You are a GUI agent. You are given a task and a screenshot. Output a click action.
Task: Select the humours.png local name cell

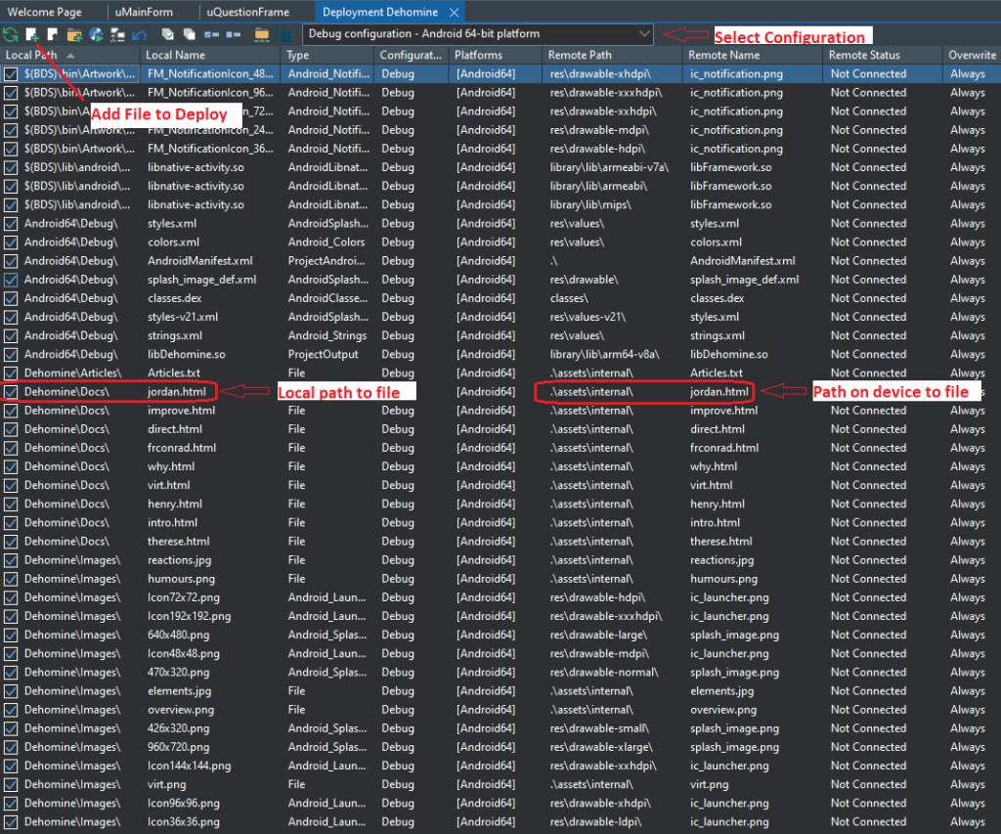pos(181,579)
